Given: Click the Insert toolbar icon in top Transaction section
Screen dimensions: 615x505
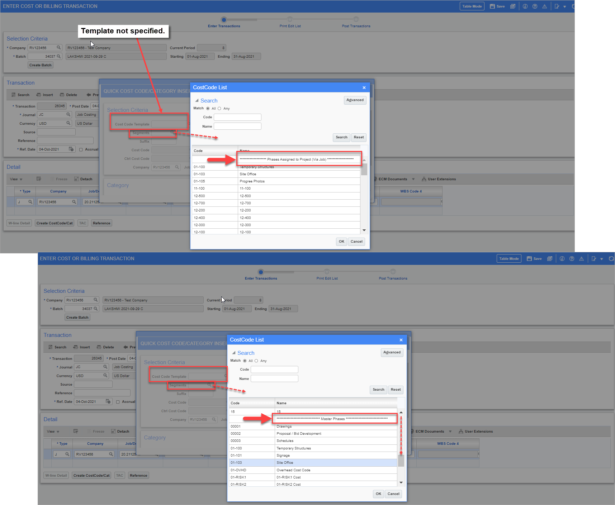Looking at the screenshot, I should pyautogui.click(x=39, y=95).
